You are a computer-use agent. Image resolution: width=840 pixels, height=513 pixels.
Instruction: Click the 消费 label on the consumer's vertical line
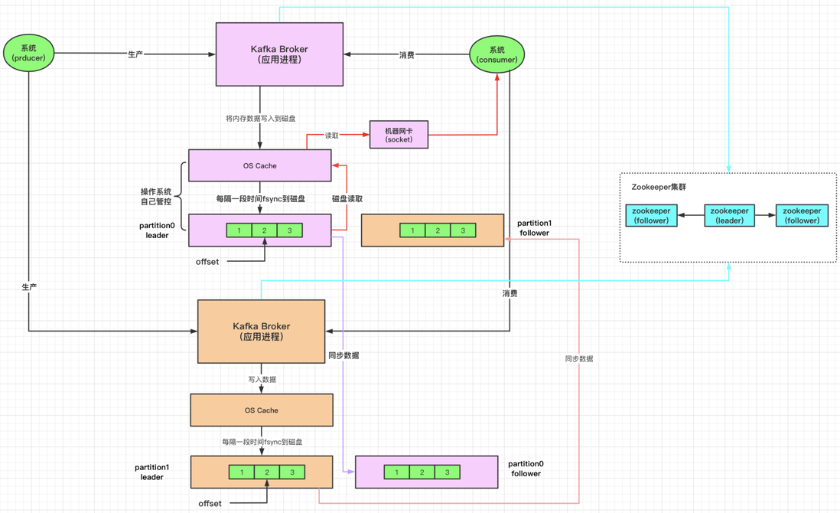click(510, 294)
